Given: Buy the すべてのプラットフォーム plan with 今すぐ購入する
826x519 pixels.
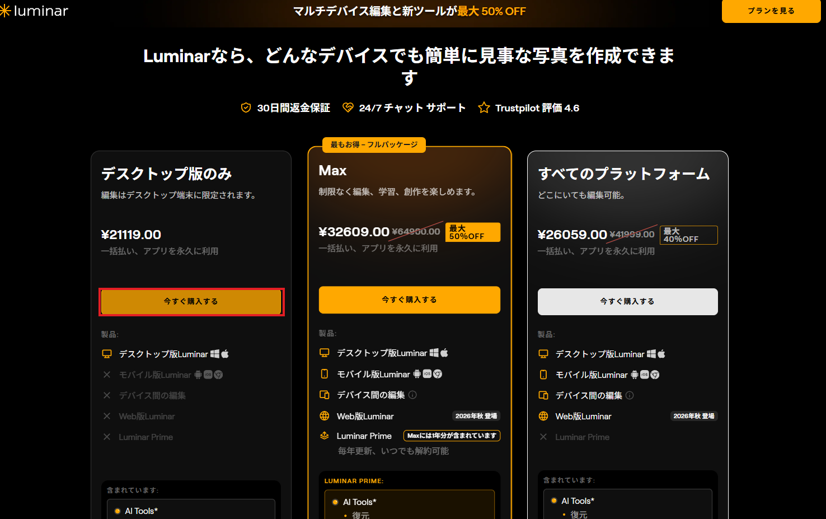Looking at the screenshot, I should 627,302.
